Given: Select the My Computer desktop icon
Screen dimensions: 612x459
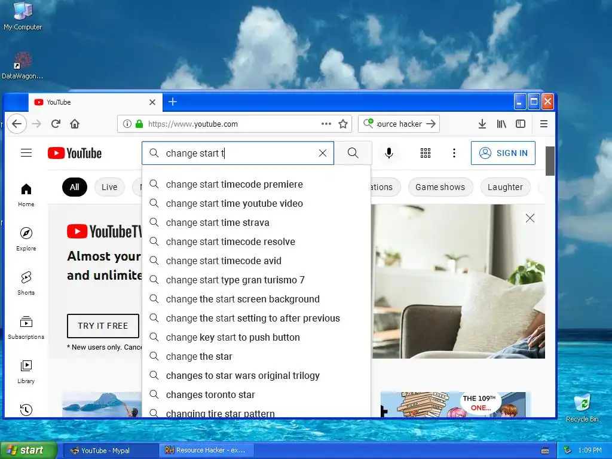Looking at the screenshot, I should 23,16.
